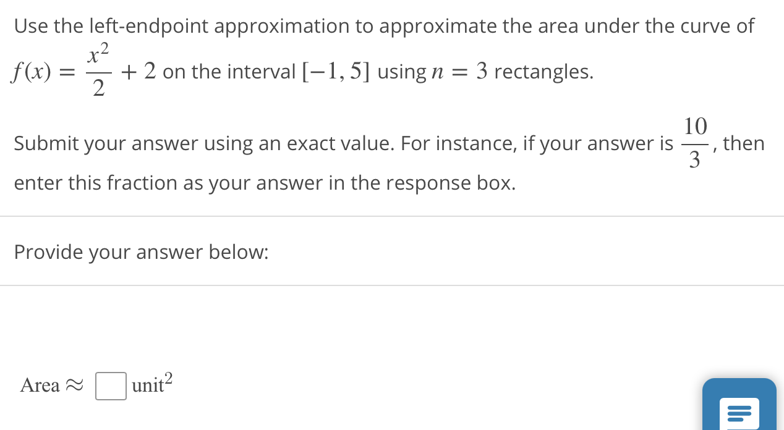Select the empty response field next to Area

click(x=111, y=386)
